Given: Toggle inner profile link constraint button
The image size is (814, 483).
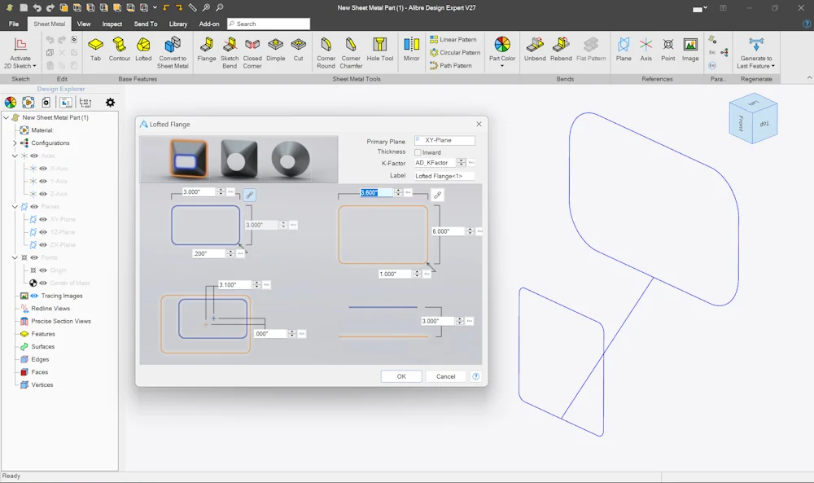Looking at the screenshot, I should (250, 195).
